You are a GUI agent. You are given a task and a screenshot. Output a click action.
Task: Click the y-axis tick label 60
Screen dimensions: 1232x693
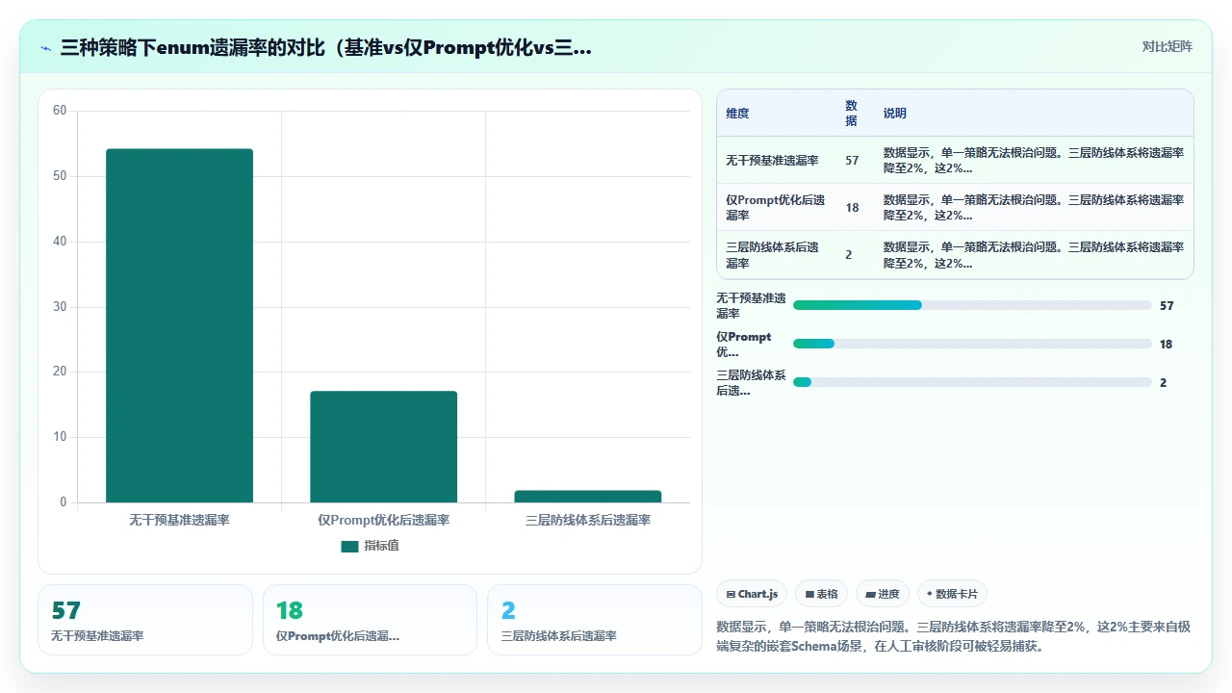(x=60, y=111)
